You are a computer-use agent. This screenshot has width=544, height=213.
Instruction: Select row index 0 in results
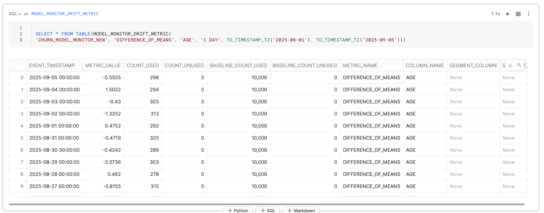tap(18, 77)
